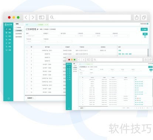This screenshot has height=140, width=153.
Task: Close the green 订货单管理 tab in back window
Action: [x=47, y=25]
